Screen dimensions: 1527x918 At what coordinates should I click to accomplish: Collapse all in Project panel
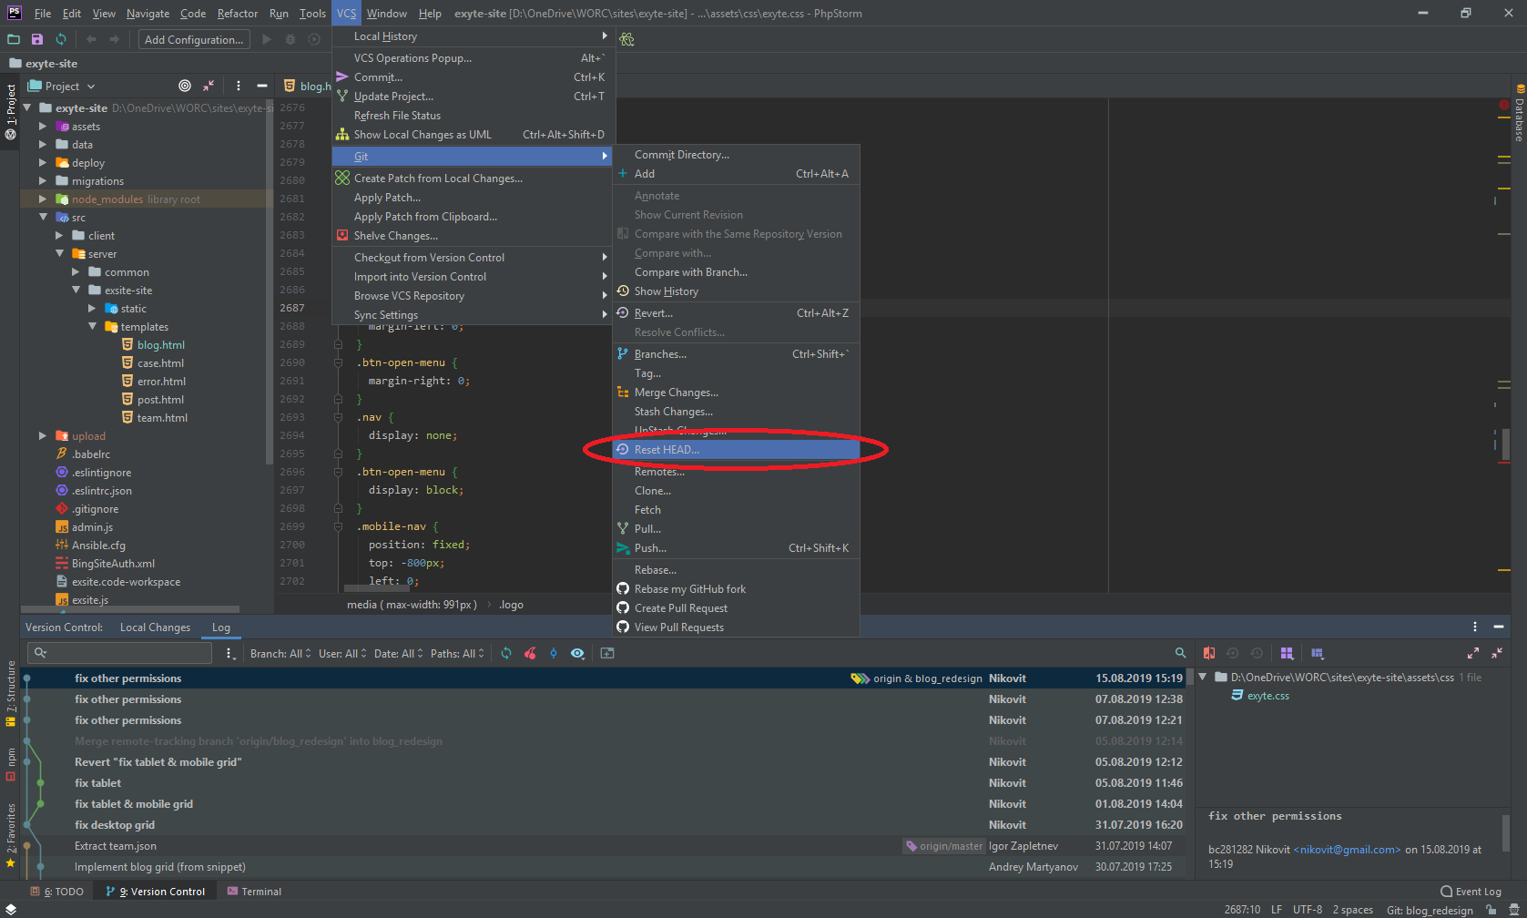tap(209, 86)
